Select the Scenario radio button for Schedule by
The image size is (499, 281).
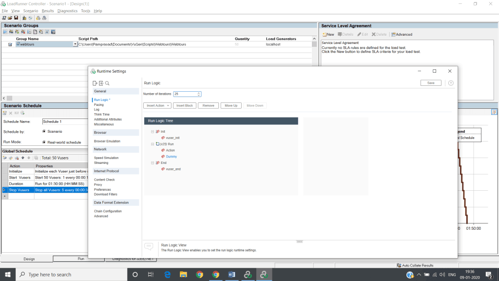(44, 131)
